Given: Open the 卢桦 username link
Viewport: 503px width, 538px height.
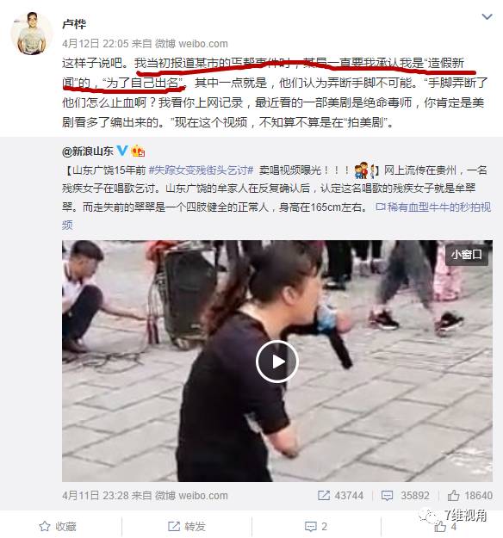Looking at the screenshot, I should click(74, 24).
